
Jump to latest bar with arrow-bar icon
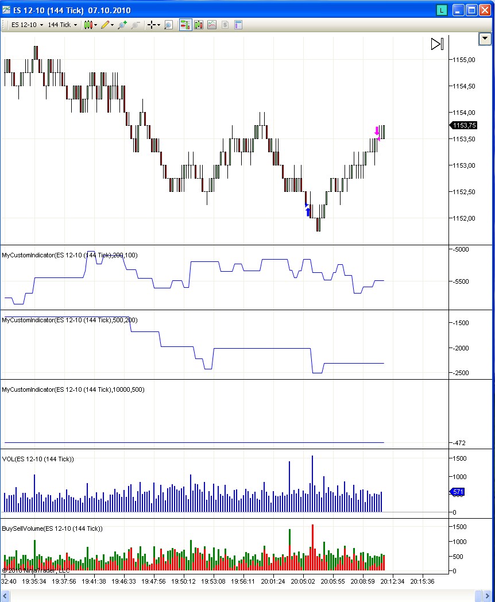(437, 44)
